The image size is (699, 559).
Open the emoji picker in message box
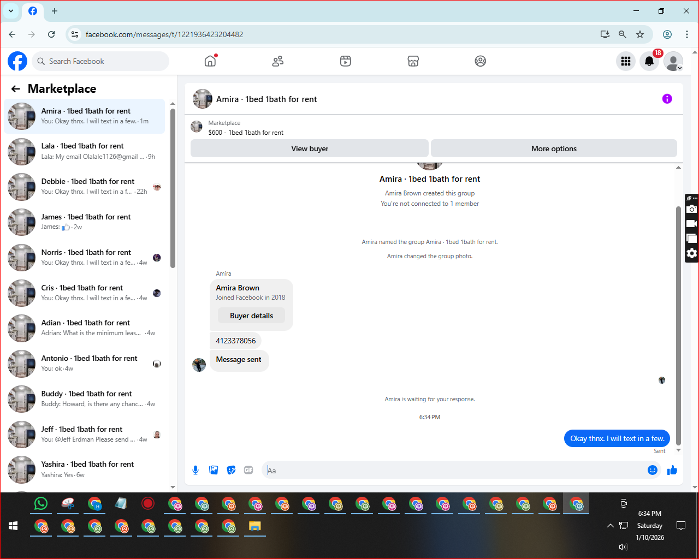coord(653,470)
